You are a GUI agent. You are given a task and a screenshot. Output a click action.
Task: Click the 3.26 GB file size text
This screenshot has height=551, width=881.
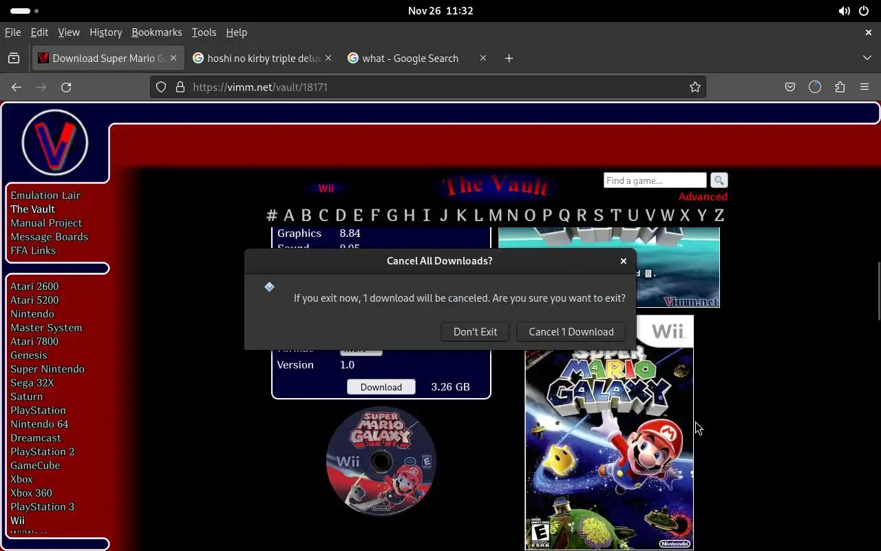pos(450,387)
